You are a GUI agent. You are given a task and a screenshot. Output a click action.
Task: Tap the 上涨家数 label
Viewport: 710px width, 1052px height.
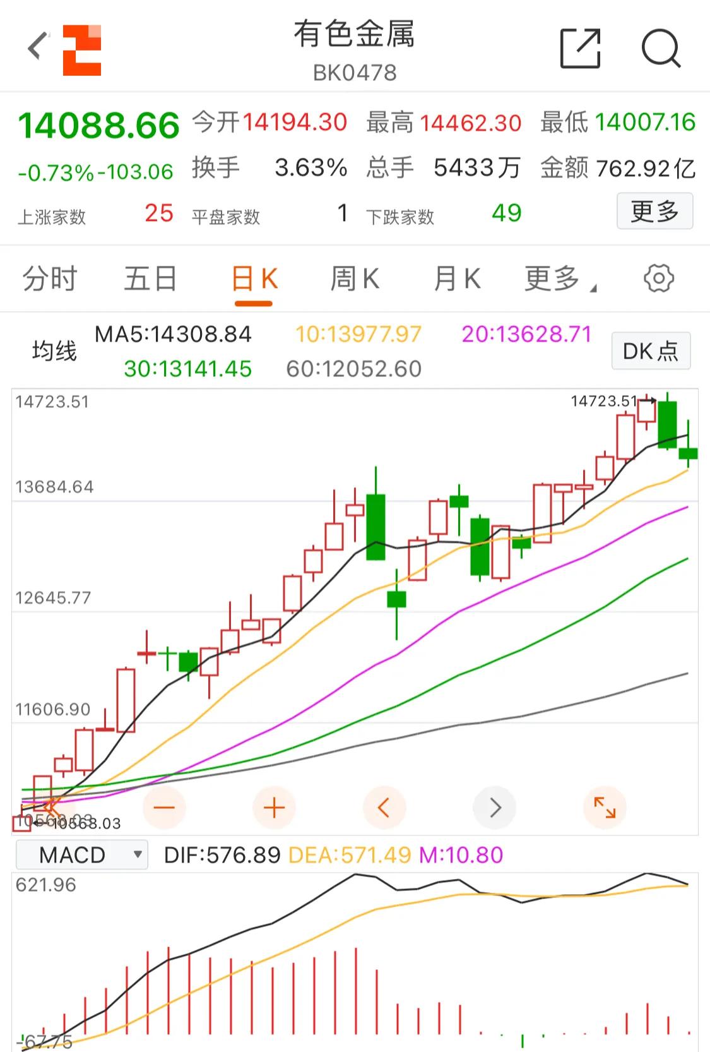52,217
